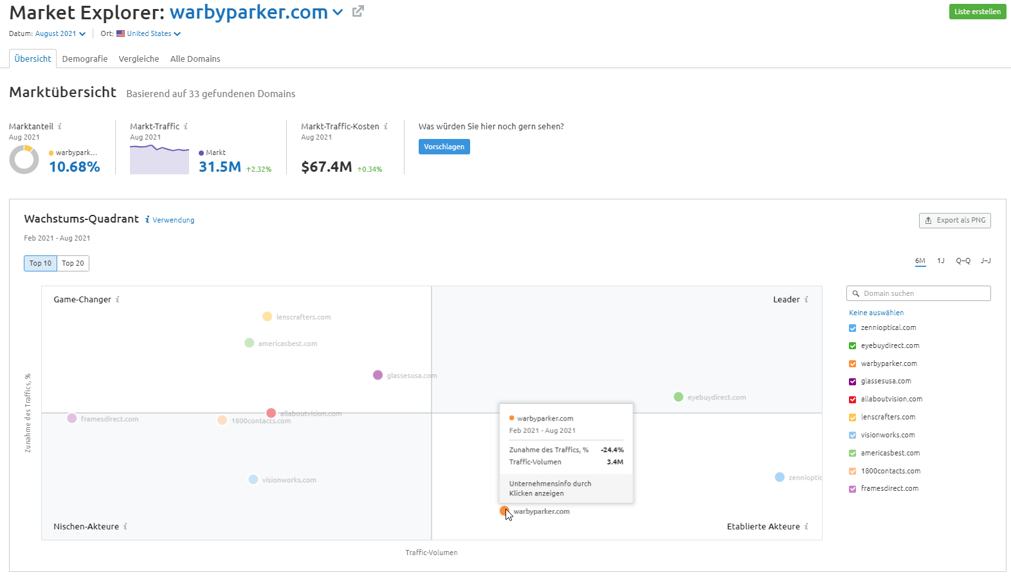Switch to the Vergleiche tab
Screen dimensions: 1011x577
(139, 59)
